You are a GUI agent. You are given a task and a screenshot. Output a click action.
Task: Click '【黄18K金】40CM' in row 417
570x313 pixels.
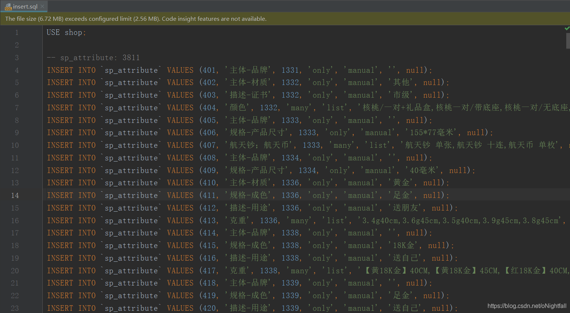tap(395, 271)
